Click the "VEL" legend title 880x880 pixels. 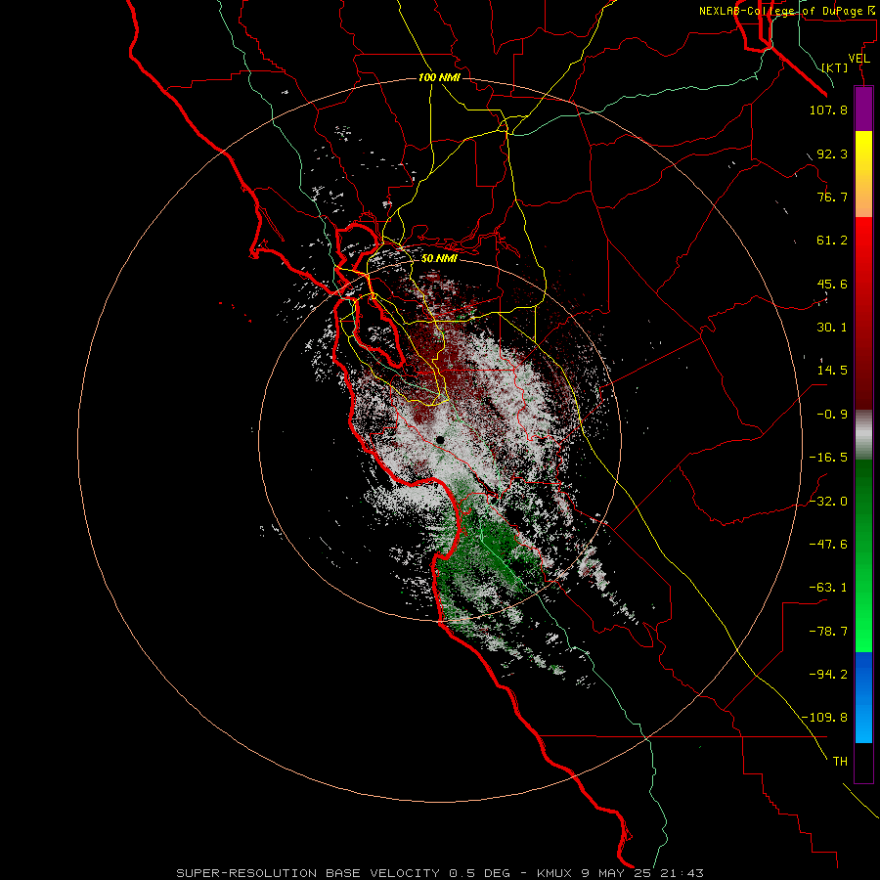click(x=858, y=59)
